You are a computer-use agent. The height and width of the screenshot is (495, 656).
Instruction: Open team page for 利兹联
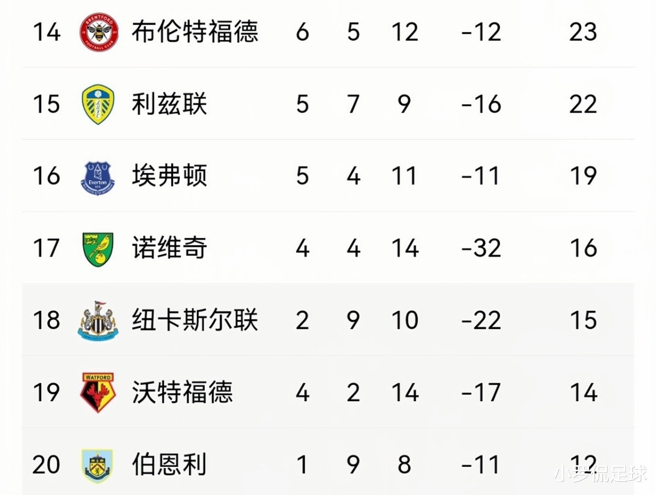pyautogui.click(x=169, y=104)
